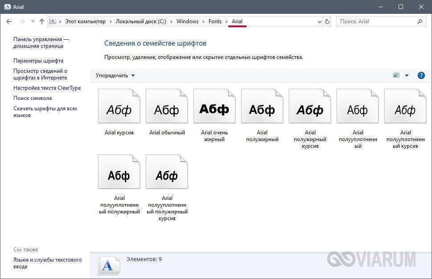Go up one folder level arrow
Viewport: 432px width, 279px height.
(x=42, y=21)
